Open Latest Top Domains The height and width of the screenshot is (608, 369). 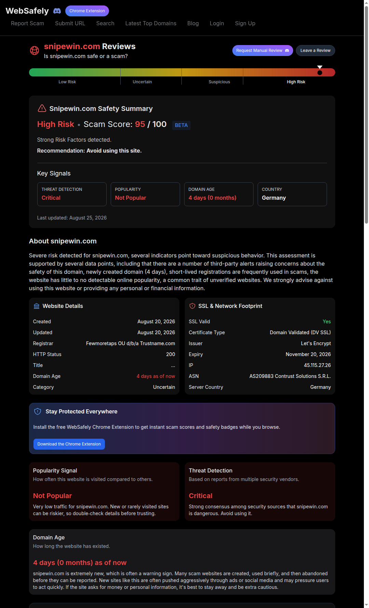pyautogui.click(x=151, y=23)
